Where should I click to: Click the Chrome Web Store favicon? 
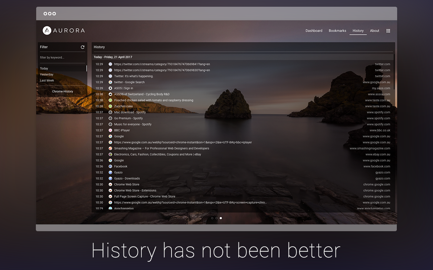110,184
